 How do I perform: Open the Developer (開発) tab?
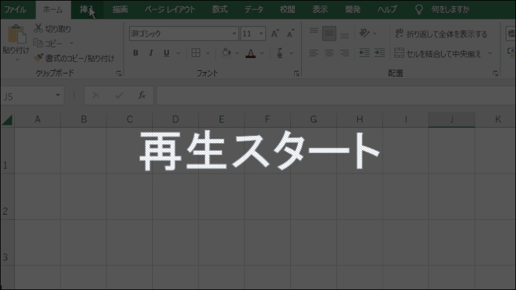coord(353,10)
